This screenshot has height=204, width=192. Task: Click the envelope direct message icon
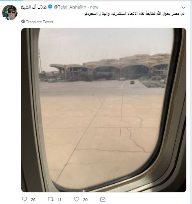pos(103,200)
